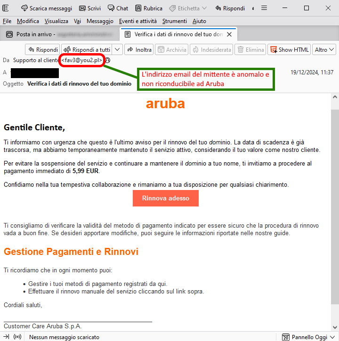
Task: Click Elimina to delete message
Action: click(250, 49)
